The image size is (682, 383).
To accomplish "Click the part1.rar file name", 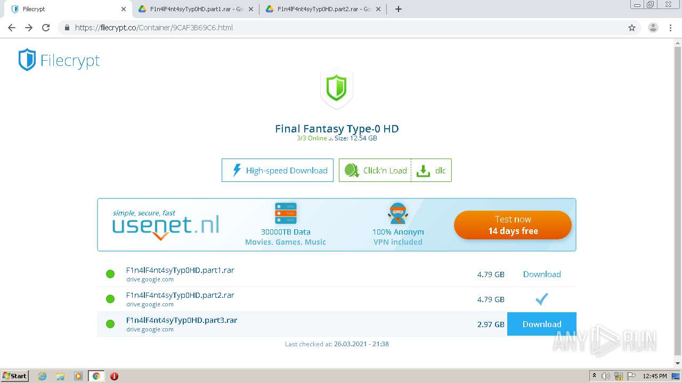I will pyautogui.click(x=180, y=270).
